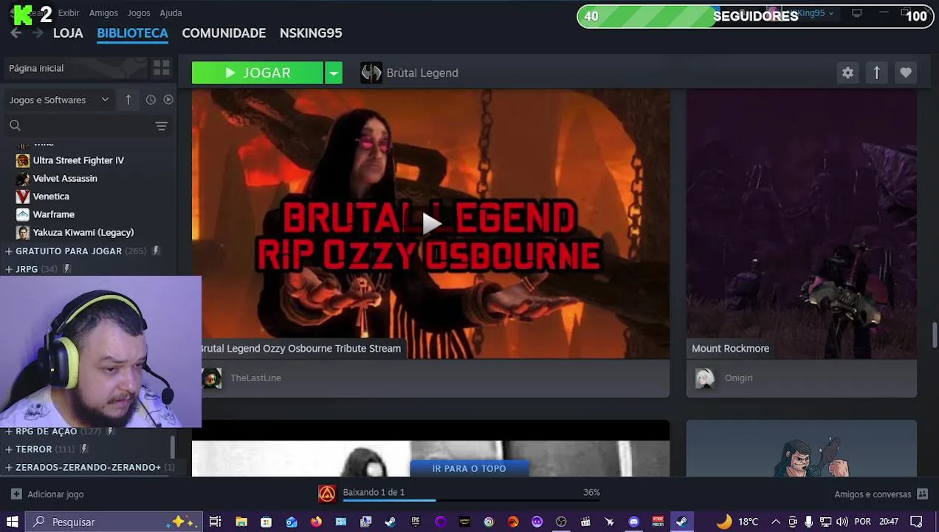Open Epic Games Launcher from the taskbar
This screenshot has height=532, width=939.
[415, 522]
